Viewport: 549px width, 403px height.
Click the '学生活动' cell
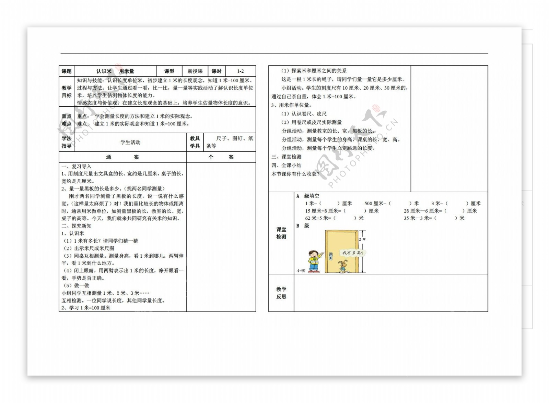[x=130, y=142]
